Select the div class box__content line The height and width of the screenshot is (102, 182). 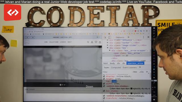[128, 61]
